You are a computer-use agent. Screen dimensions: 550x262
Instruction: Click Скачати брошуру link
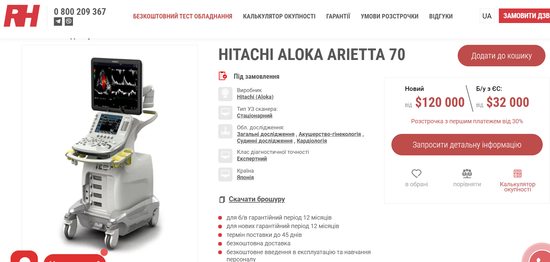point(257,199)
